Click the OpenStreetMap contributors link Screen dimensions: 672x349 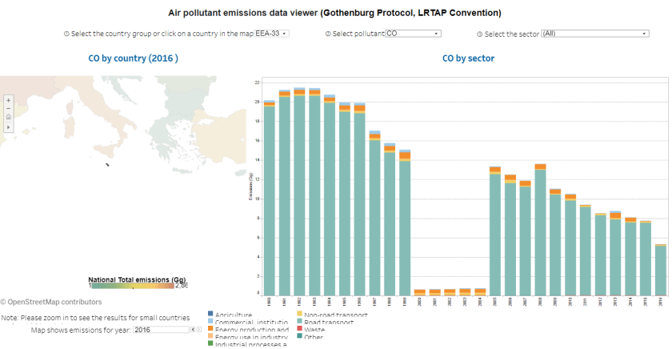(x=54, y=302)
